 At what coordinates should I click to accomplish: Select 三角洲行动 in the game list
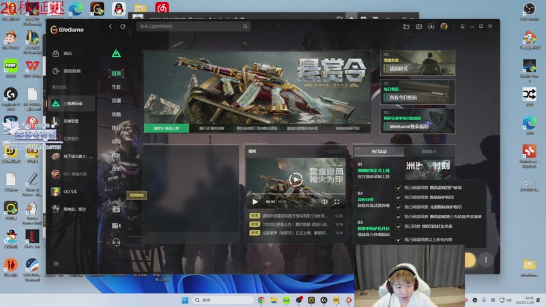[71, 104]
